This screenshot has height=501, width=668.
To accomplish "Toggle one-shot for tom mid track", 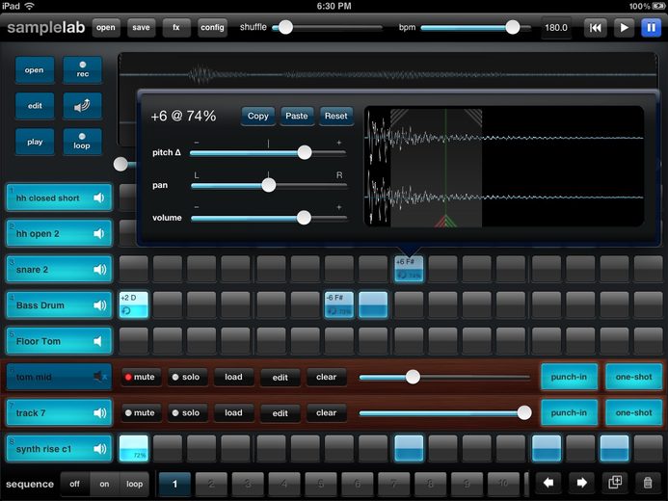I will tap(633, 377).
